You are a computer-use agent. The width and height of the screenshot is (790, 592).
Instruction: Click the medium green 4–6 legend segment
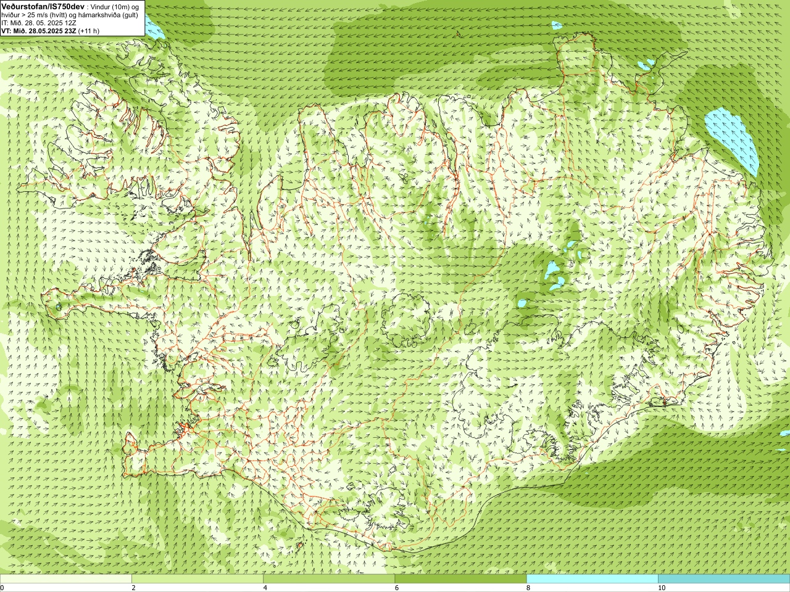tap(329, 579)
